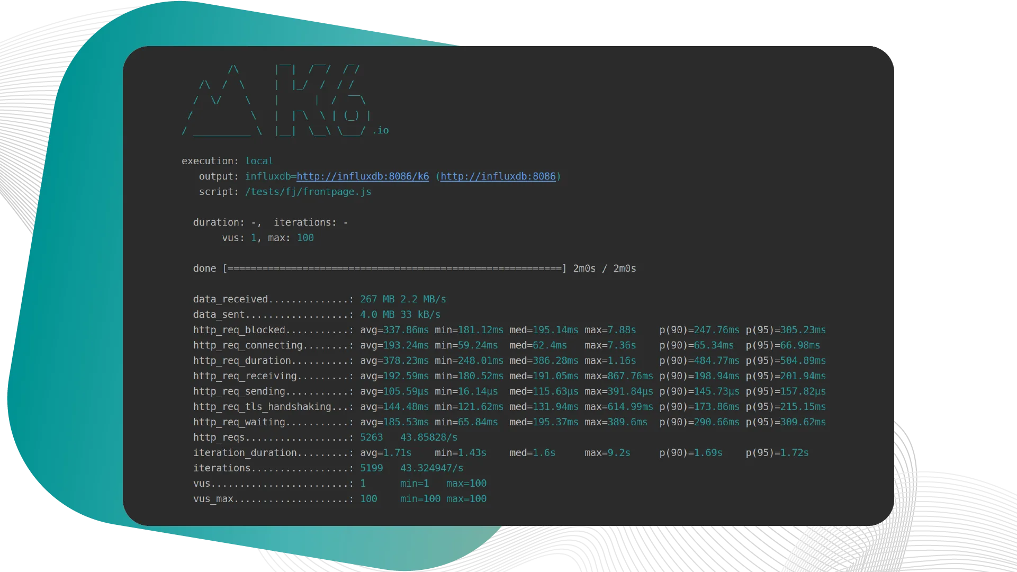The height and width of the screenshot is (572, 1017).
Task: Click http_req_receiving min=180.52ms
Action: (469, 376)
